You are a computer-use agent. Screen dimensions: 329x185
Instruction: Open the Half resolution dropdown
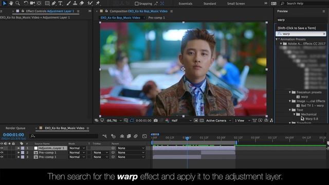point(181,121)
